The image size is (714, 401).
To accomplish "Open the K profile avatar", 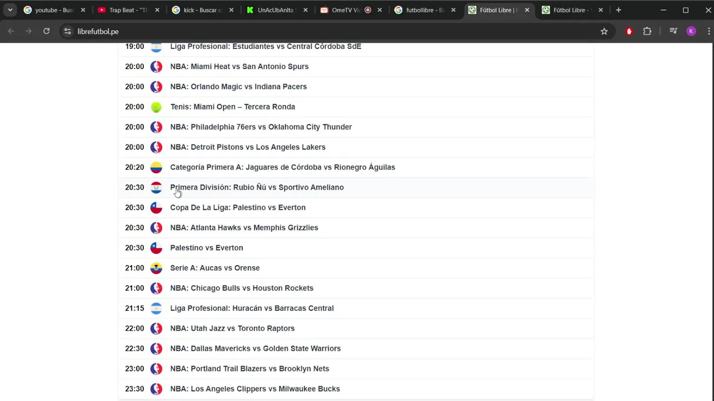I will click(x=691, y=31).
